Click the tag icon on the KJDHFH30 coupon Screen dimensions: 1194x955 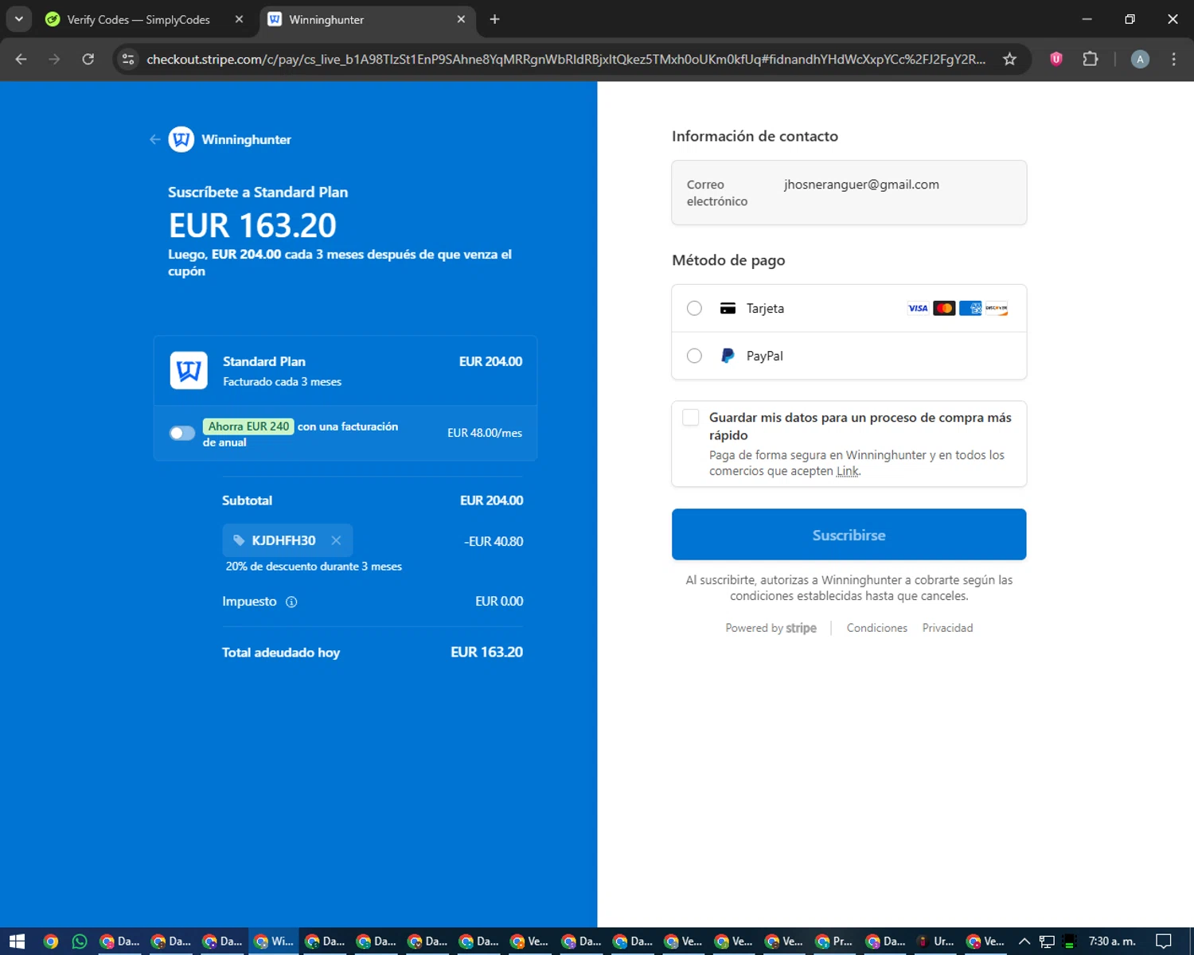[x=239, y=540]
